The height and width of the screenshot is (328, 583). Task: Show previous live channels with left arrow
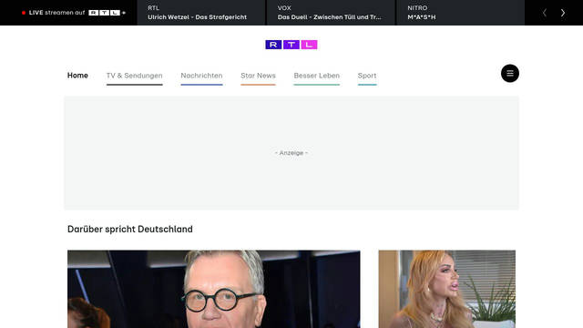click(x=545, y=13)
